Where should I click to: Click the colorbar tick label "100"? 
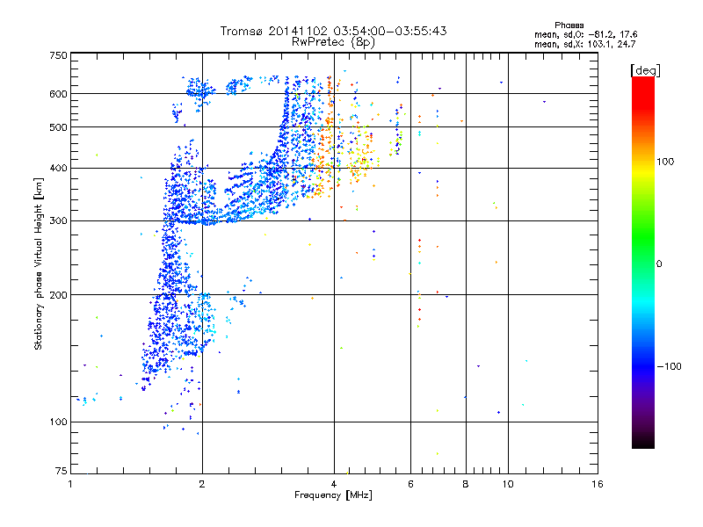(665, 162)
